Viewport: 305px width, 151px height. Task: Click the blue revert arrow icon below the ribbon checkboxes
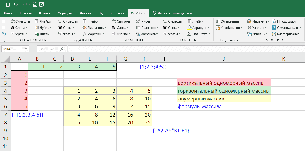click(4, 34)
